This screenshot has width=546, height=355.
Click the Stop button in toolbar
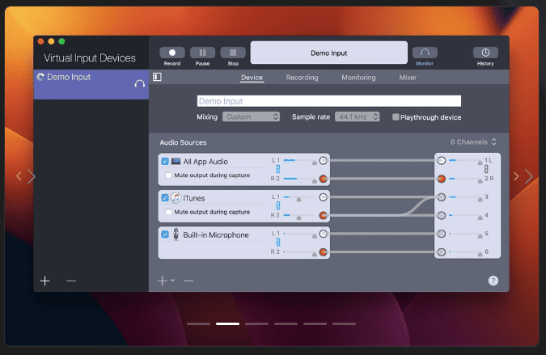(233, 53)
